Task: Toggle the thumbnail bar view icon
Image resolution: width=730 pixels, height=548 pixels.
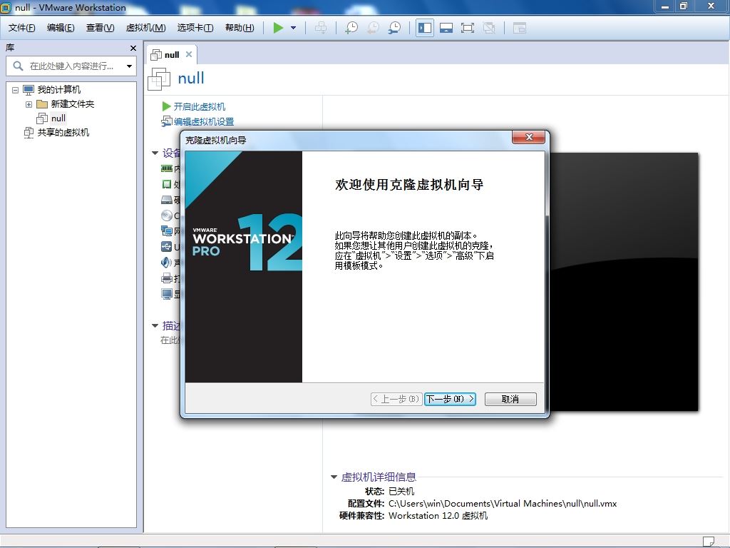Action: (x=446, y=28)
